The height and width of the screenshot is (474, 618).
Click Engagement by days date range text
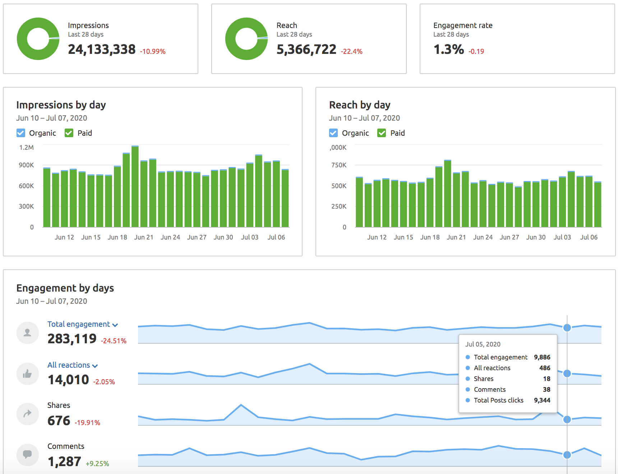[x=52, y=301]
